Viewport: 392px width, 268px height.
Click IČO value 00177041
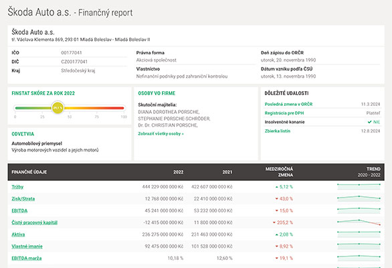72,53
